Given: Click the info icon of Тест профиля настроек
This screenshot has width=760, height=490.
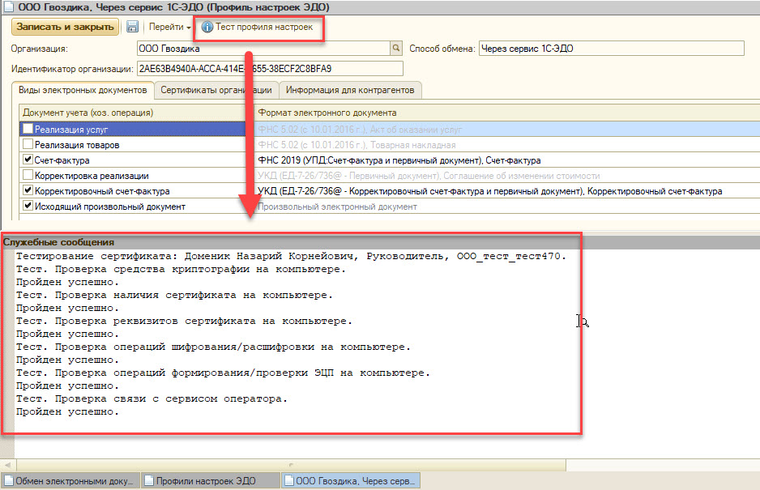Looking at the screenshot, I should (x=207, y=28).
